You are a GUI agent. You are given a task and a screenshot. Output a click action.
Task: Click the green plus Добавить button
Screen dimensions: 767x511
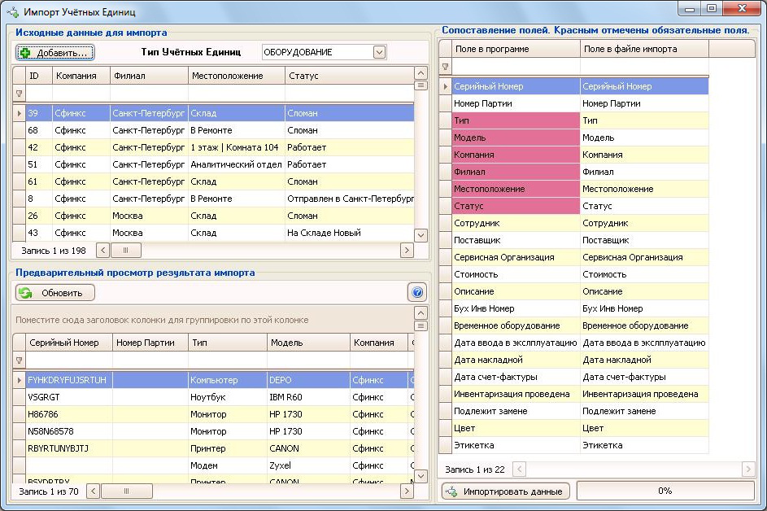click(55, 53)
